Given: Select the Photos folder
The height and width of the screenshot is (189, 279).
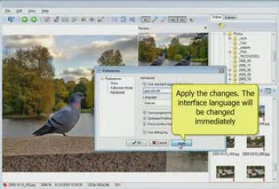Looking at the screenshot, I should [x=238, y=34].
